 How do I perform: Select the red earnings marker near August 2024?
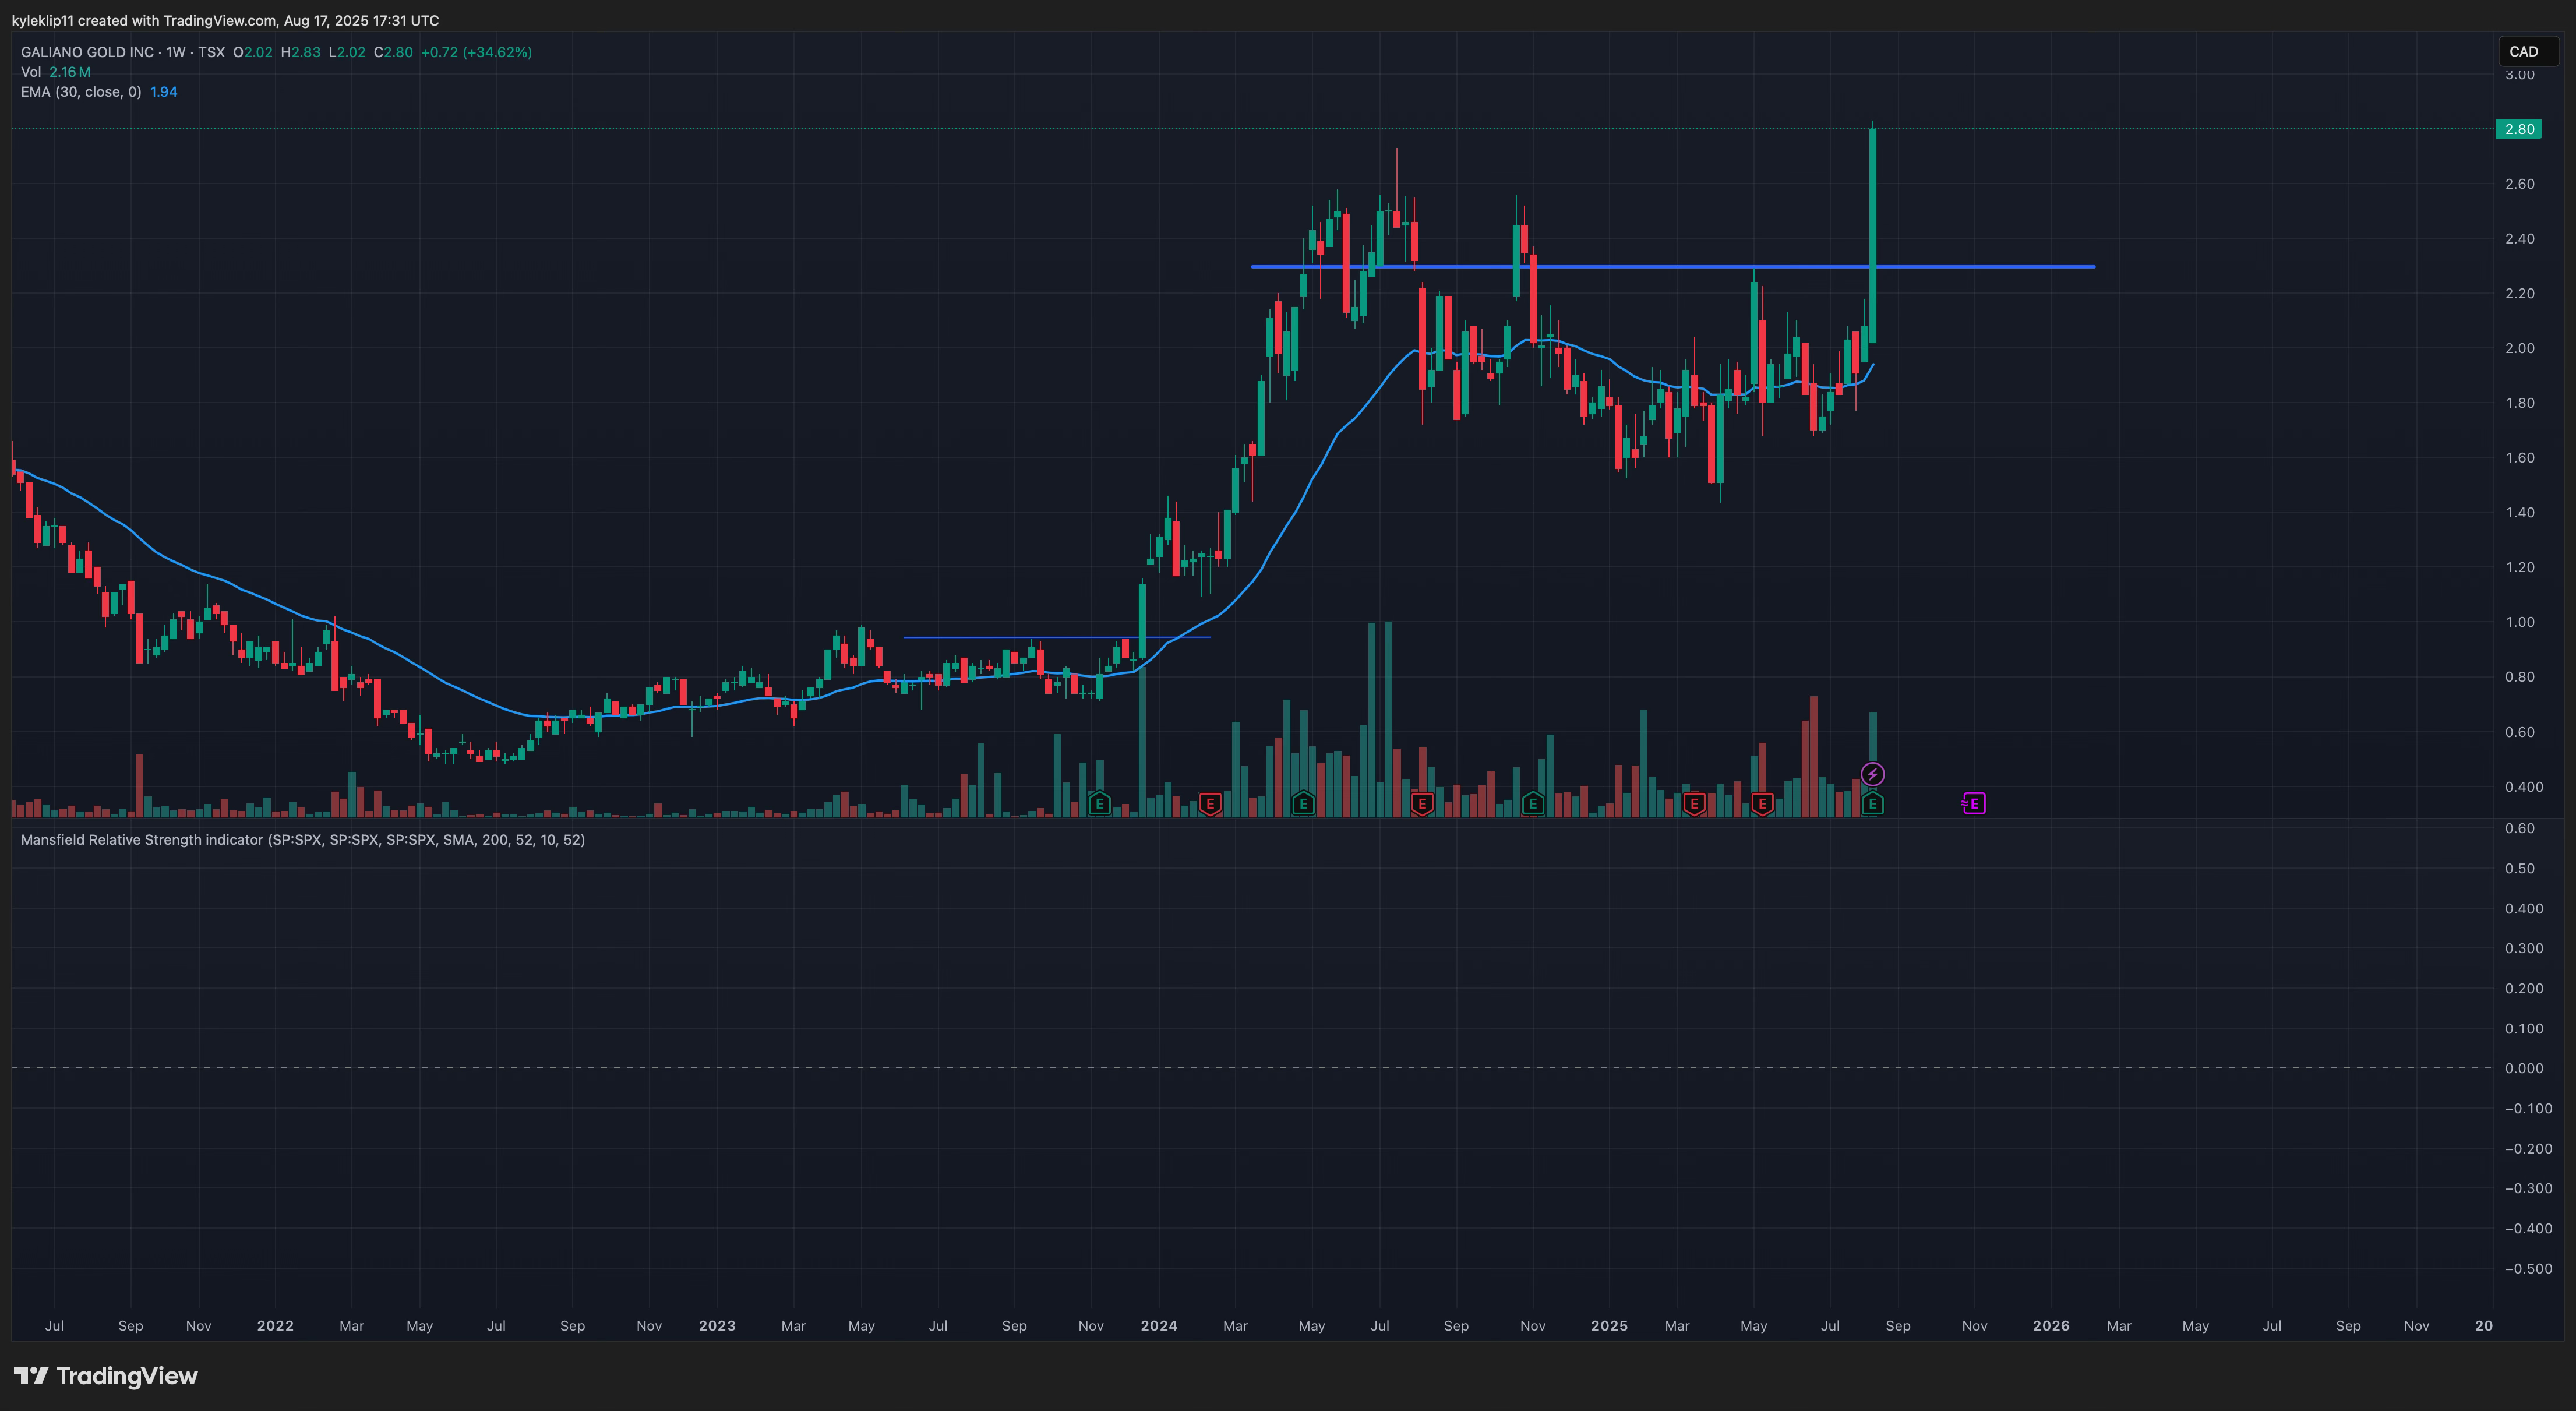point(1422,803)
